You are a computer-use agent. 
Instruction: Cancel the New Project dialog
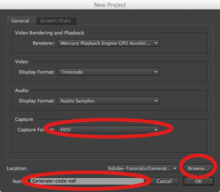pos(164,181)
